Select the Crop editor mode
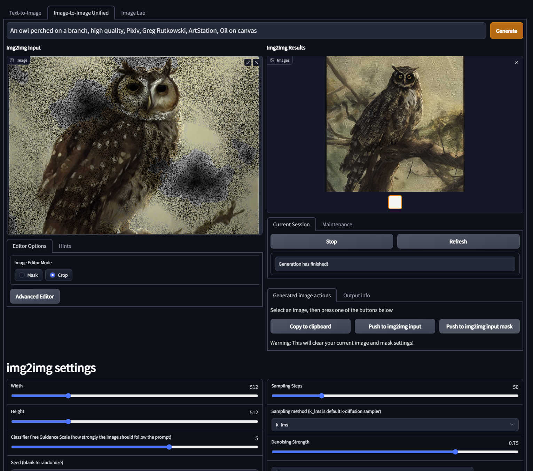This screenshot has width=533, height=471. 58,275
